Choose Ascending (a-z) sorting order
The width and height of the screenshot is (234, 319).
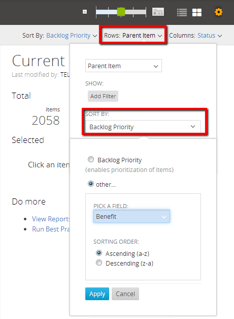click(x=99, y=253)
